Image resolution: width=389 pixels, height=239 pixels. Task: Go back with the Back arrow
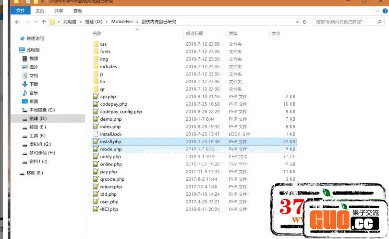[x=17, y=22]
